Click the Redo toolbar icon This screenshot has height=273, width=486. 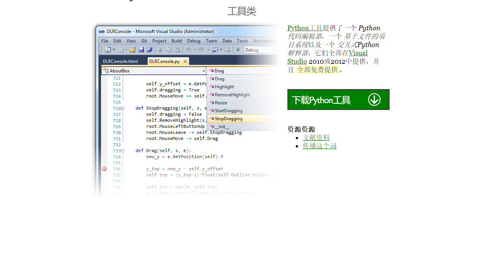tap(201, 50)
